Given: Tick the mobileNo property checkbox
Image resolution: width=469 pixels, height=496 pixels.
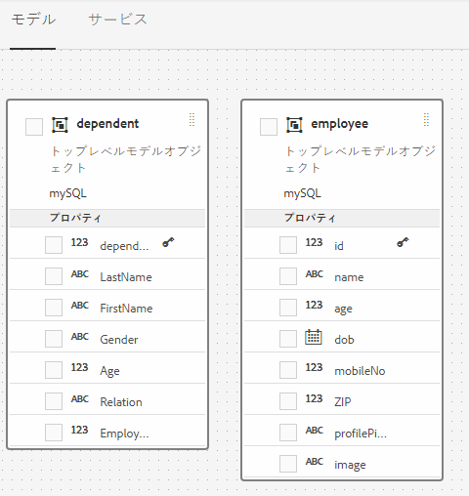Looking at the screenshot, I should pos(288,370).
